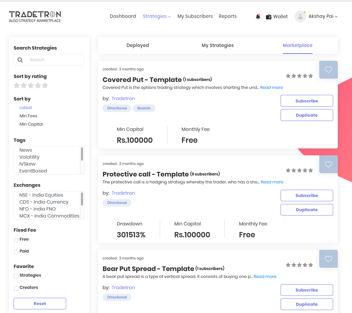Select the Free fixed fee option
This screenshot has height=313, width=352.
pos(16,239)
